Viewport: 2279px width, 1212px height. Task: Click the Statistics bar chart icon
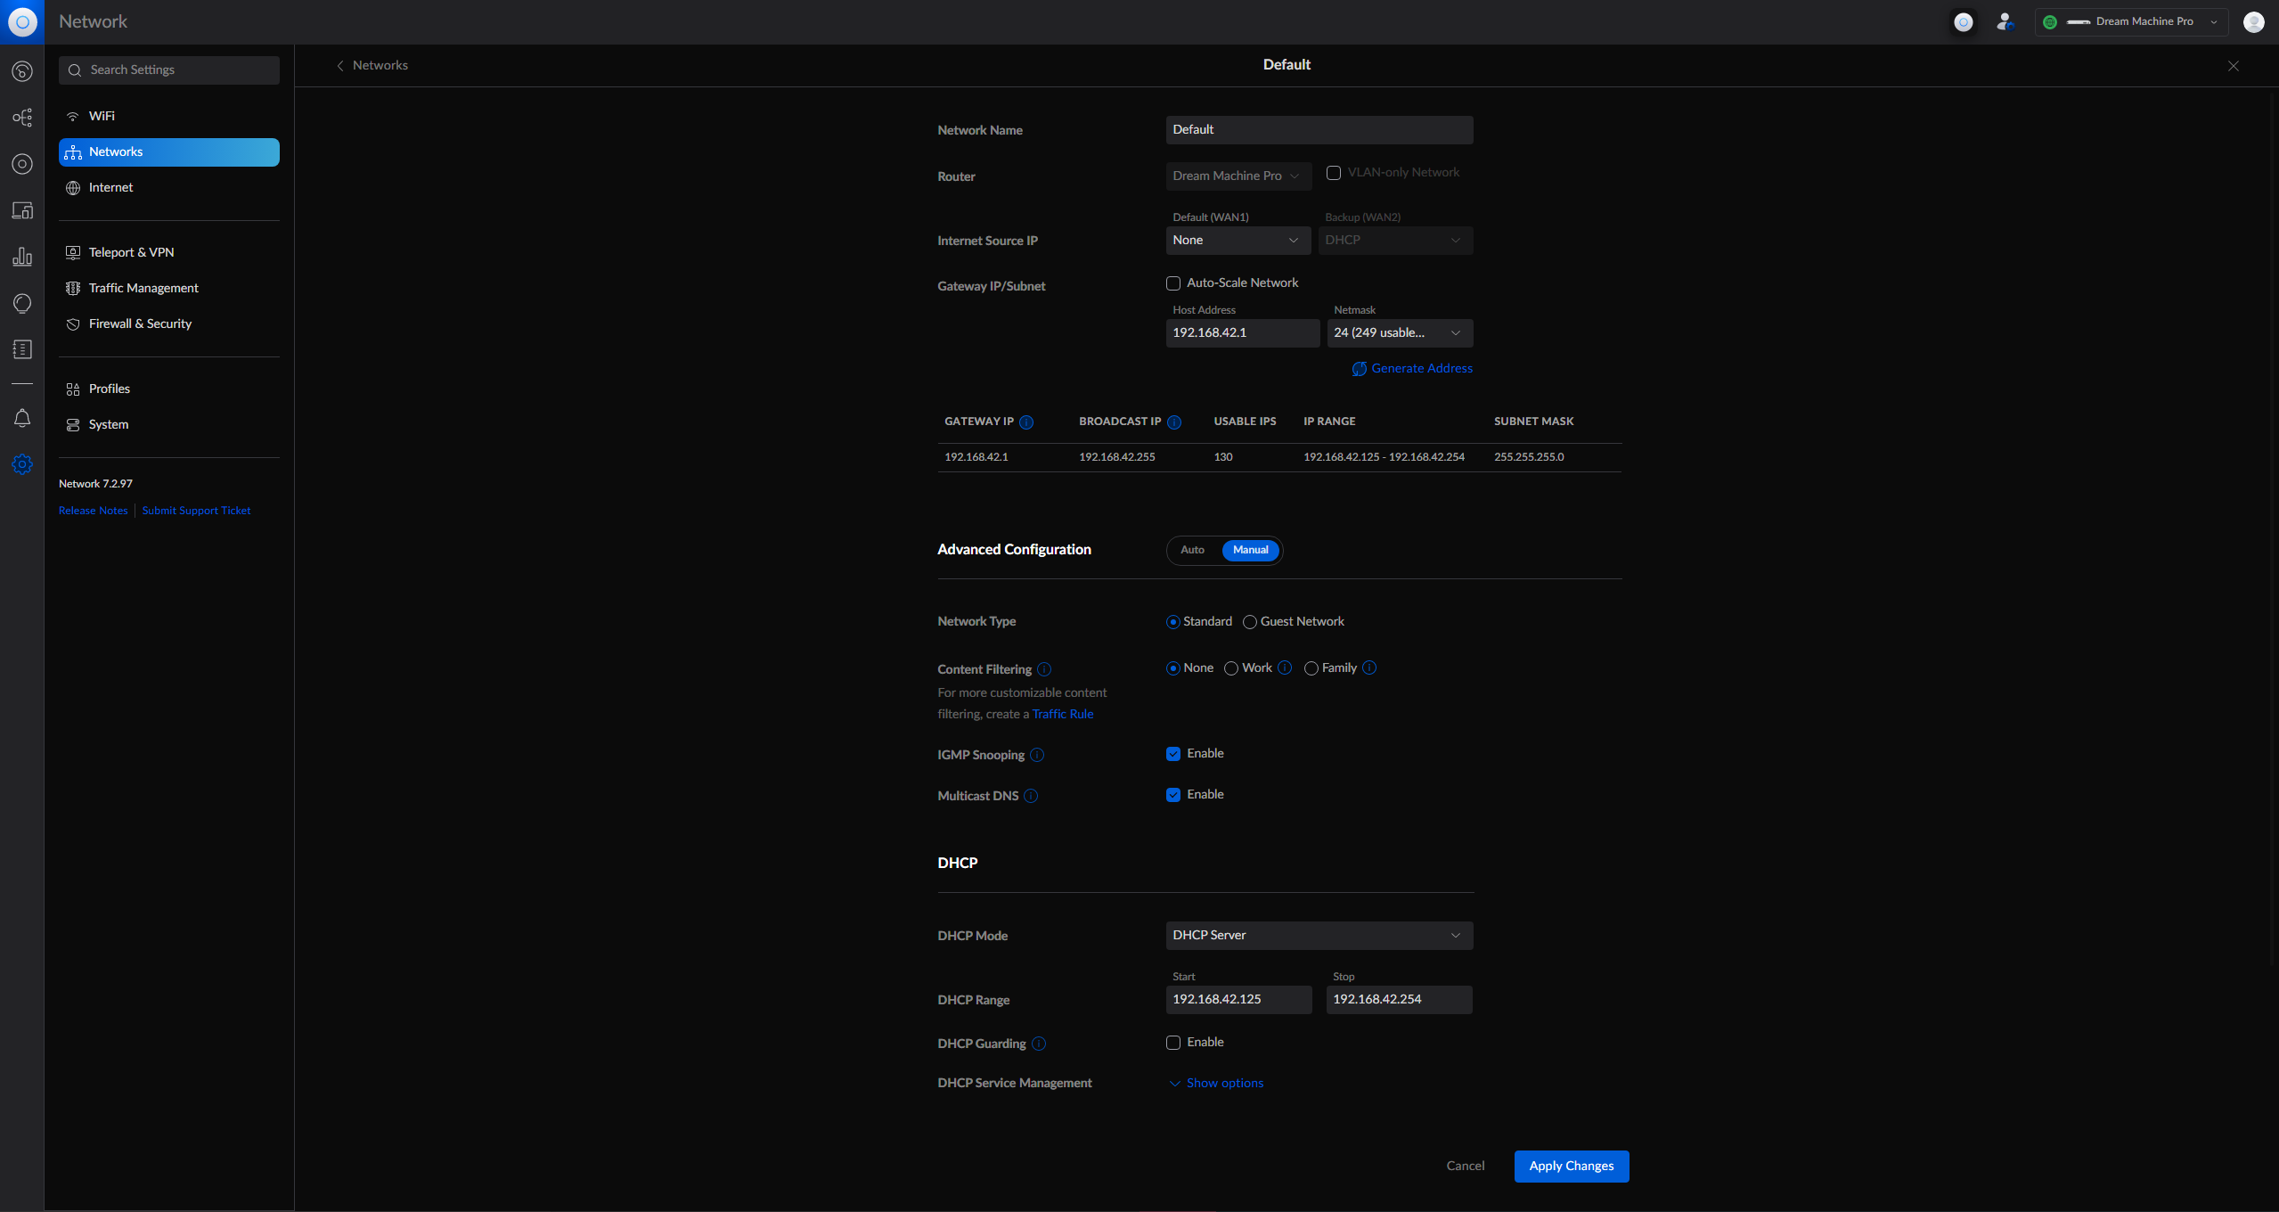(x=22, y=257)
